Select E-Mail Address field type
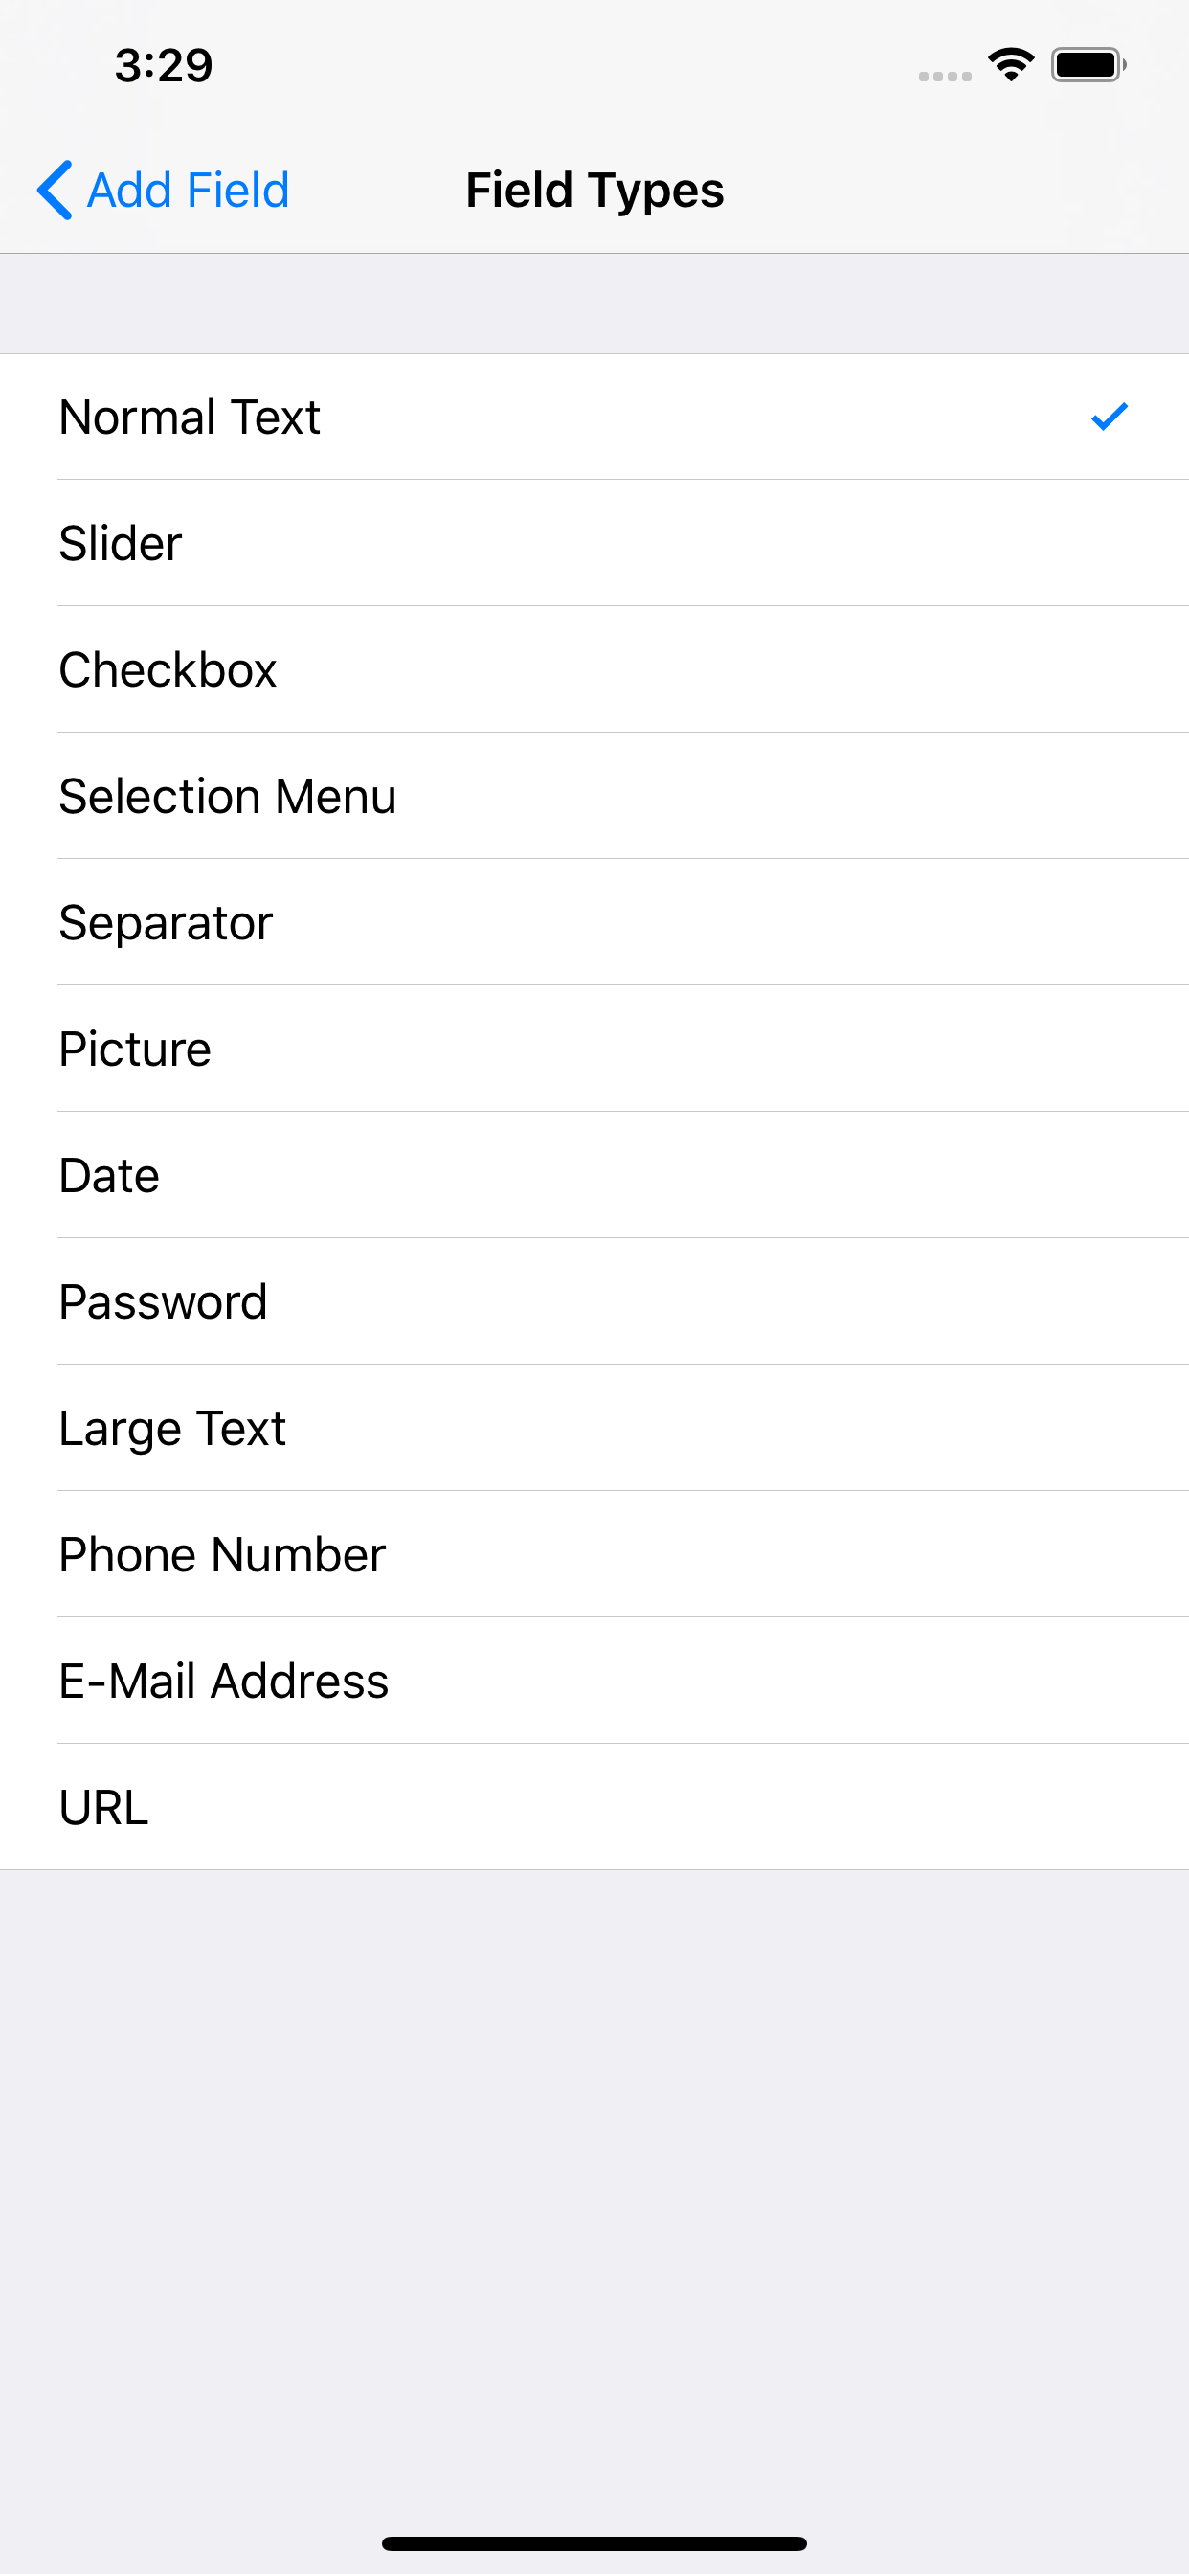1189x2574 pixels. point(594,1681)
